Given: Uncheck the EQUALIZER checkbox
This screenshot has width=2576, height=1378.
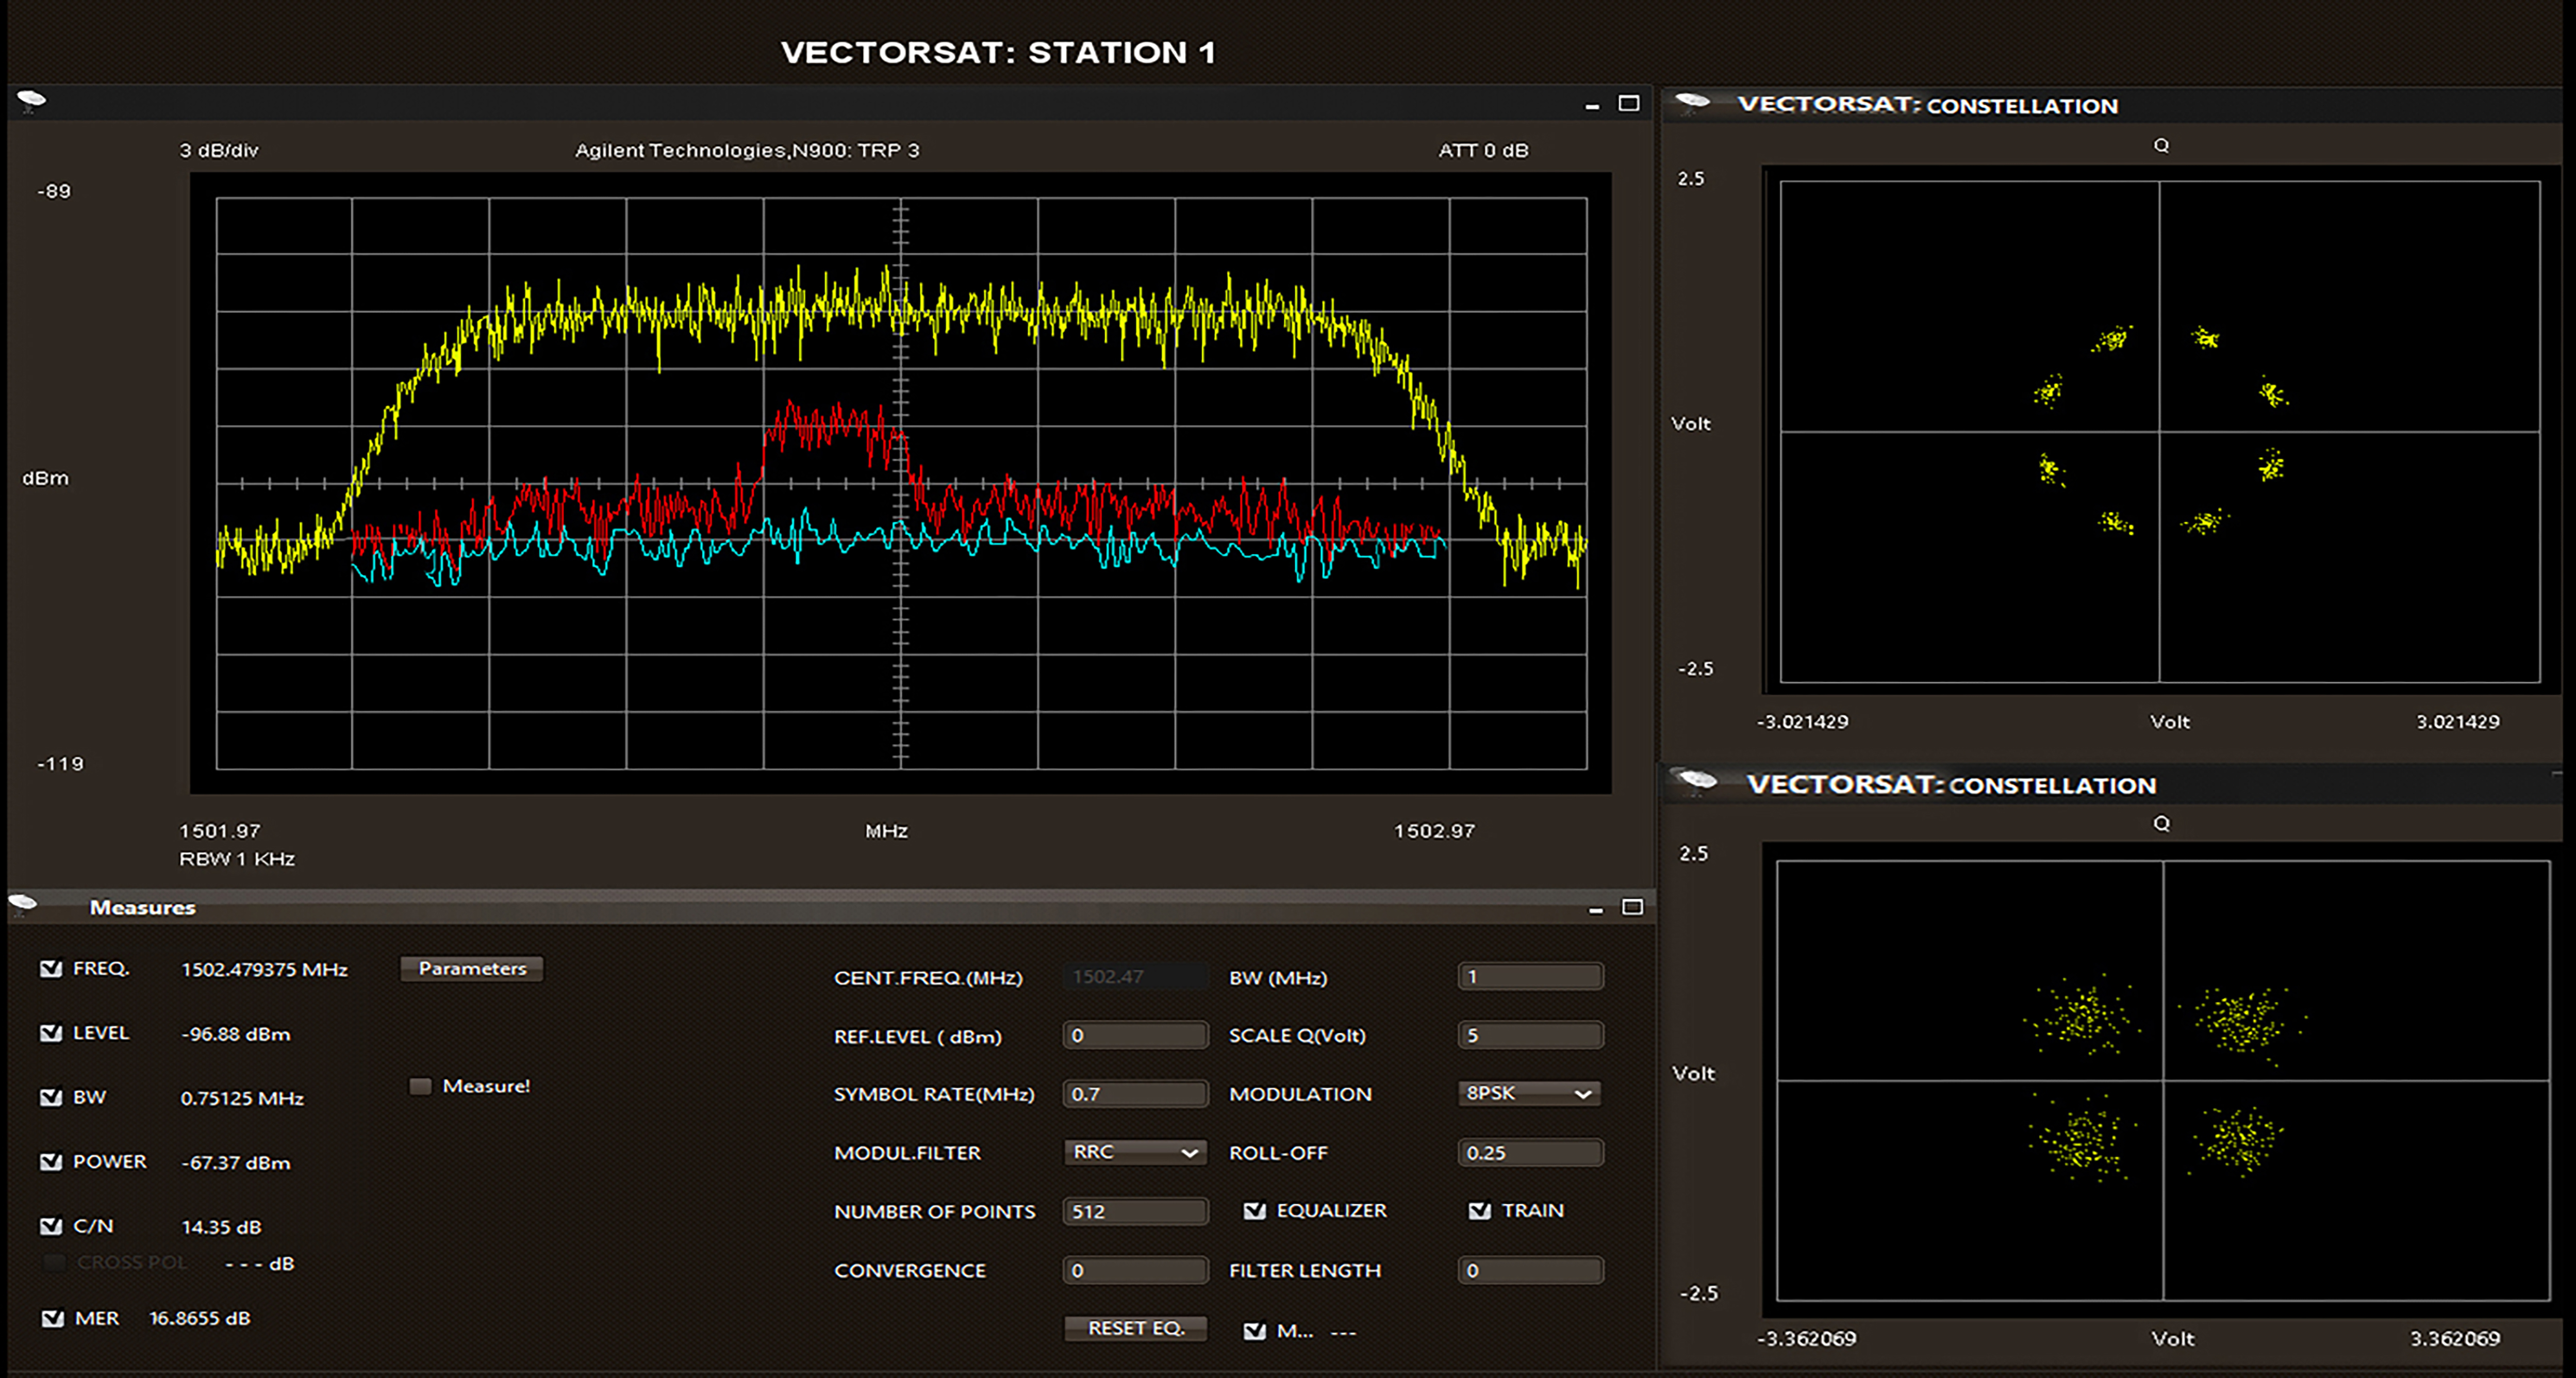Looking at the screenshot, I should pos(1254,1210).
